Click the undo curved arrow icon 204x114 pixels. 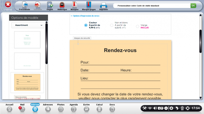click(177, 108)
